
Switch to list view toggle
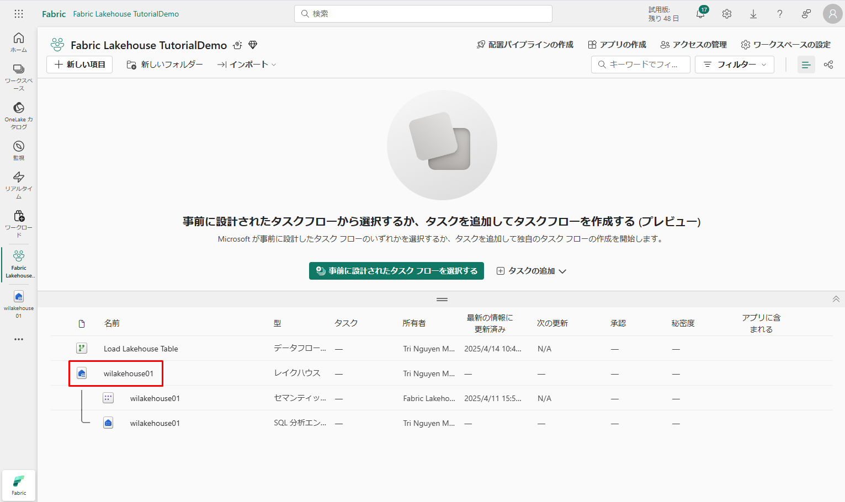click(806, 65)
